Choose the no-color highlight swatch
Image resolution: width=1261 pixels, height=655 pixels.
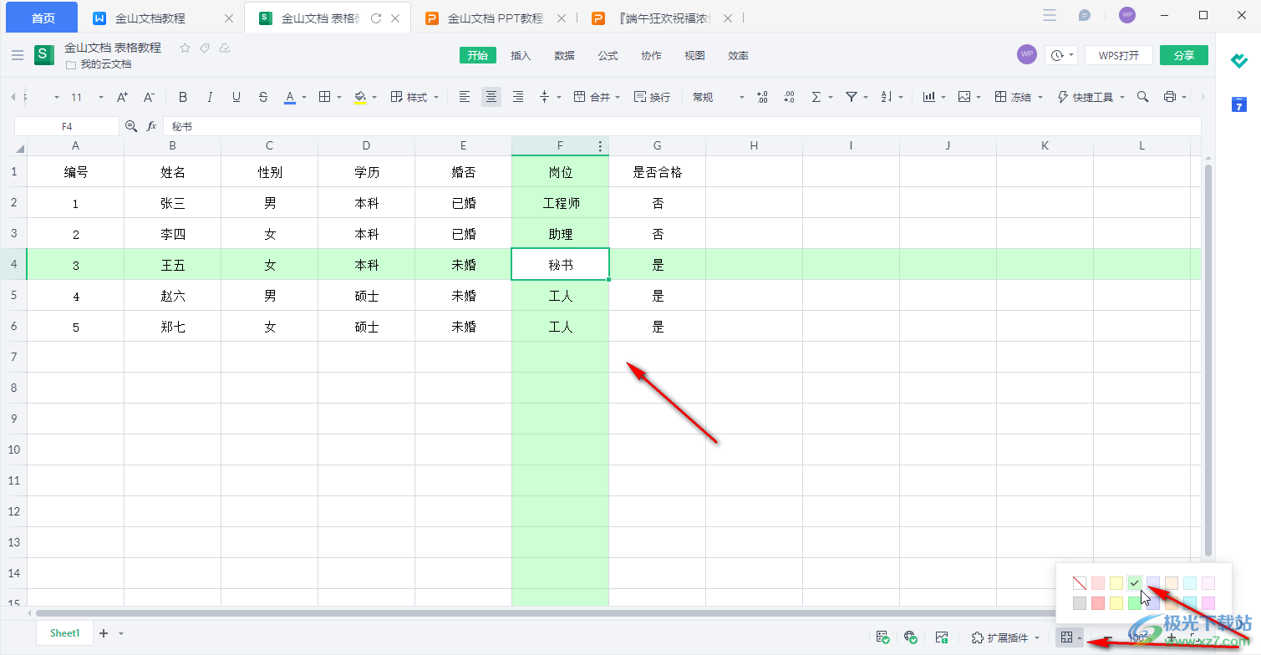coord(1080,583)
